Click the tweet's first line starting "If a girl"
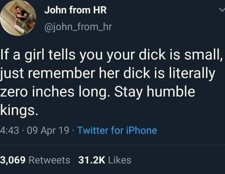The height and width of the screenshot is (174, 225). pos(112,55)
